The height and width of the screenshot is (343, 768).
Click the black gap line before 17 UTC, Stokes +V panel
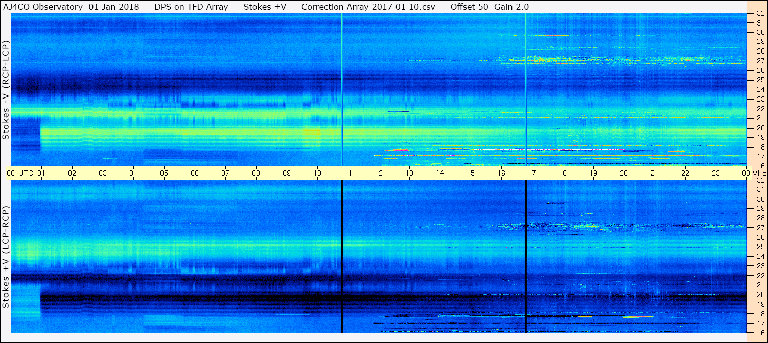click(526, 257)
